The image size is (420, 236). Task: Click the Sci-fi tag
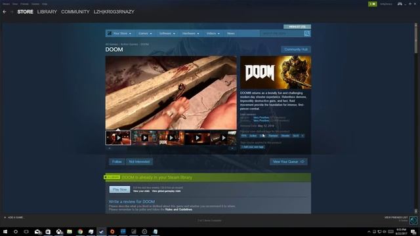point(296,136)
